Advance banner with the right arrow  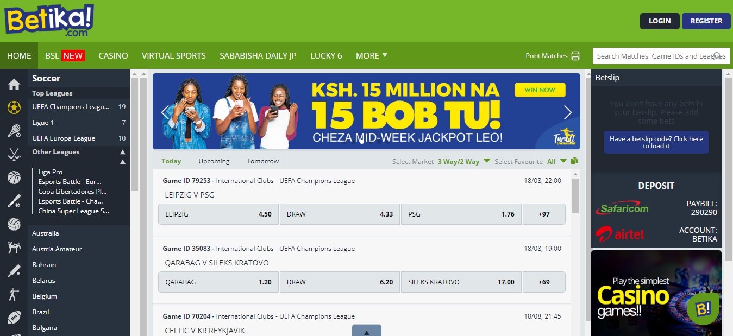568,112
